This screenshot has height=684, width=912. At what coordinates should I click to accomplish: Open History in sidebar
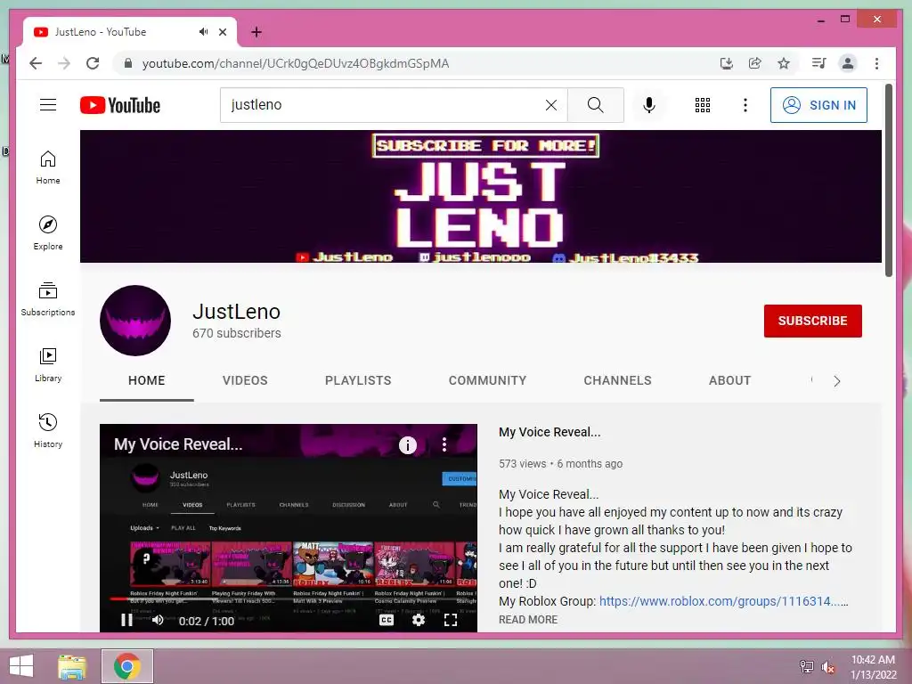tap(48, 431)
